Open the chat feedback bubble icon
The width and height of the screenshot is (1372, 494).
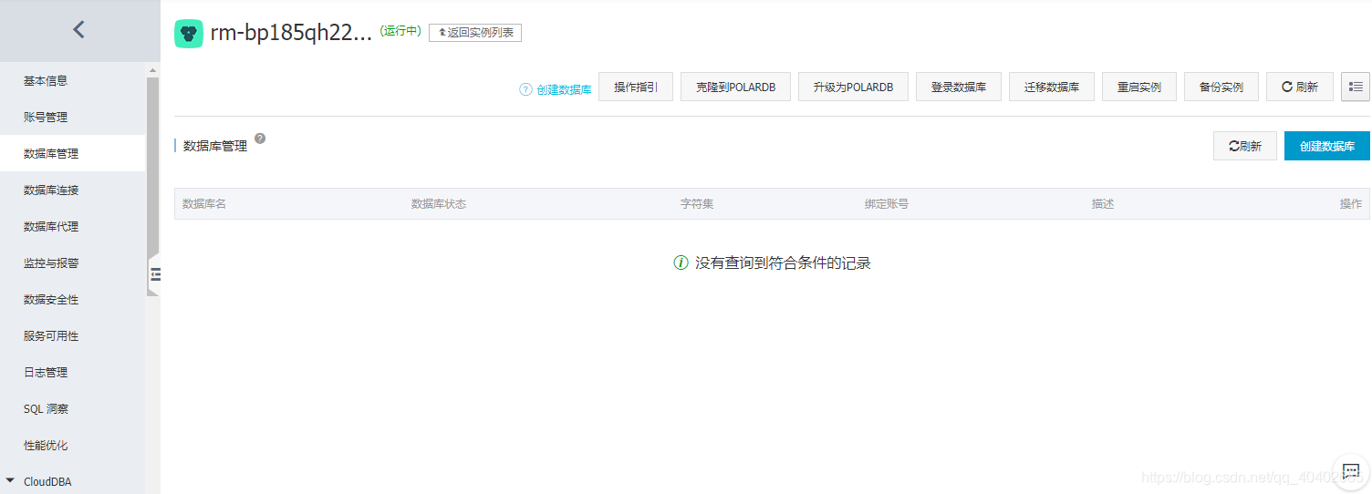(1351, 470)
